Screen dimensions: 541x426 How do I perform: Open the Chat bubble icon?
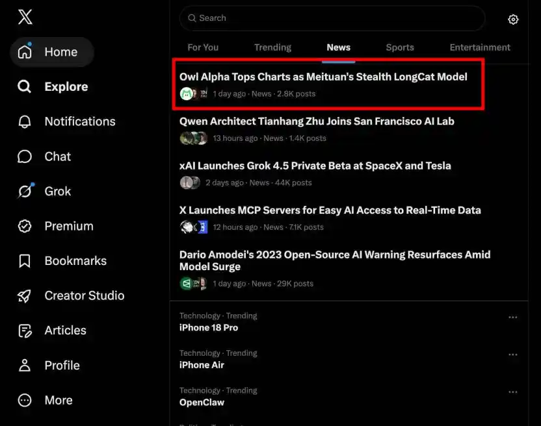coord(25,157)
